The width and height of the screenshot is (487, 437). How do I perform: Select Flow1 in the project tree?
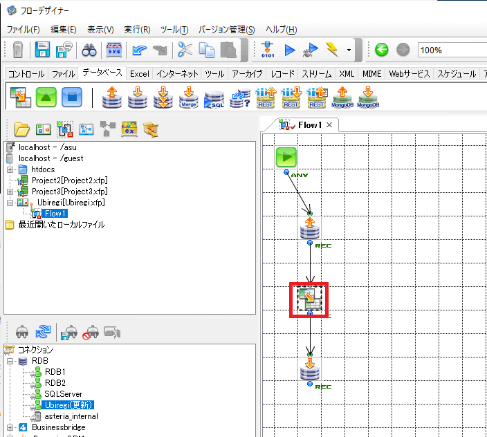(55, 214)
